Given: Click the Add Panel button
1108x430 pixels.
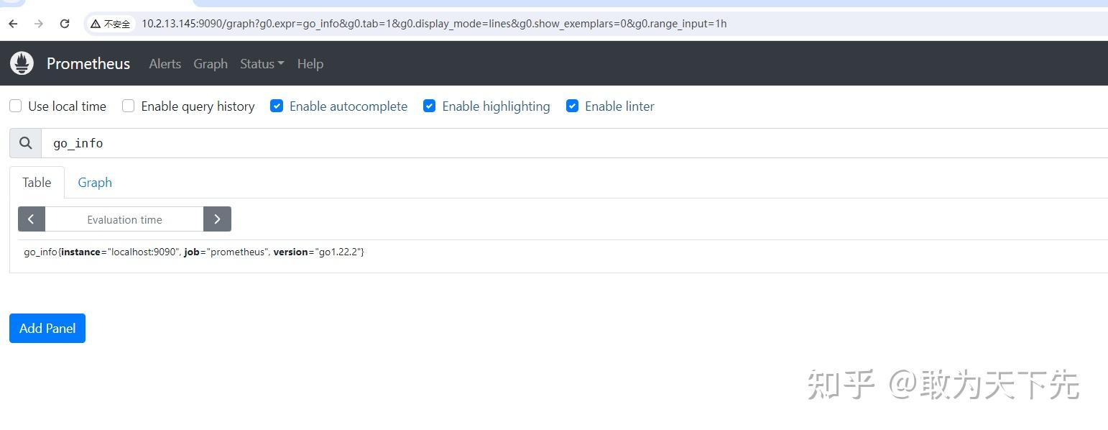Looking at the screenshot, I should (x=47, y=328).
